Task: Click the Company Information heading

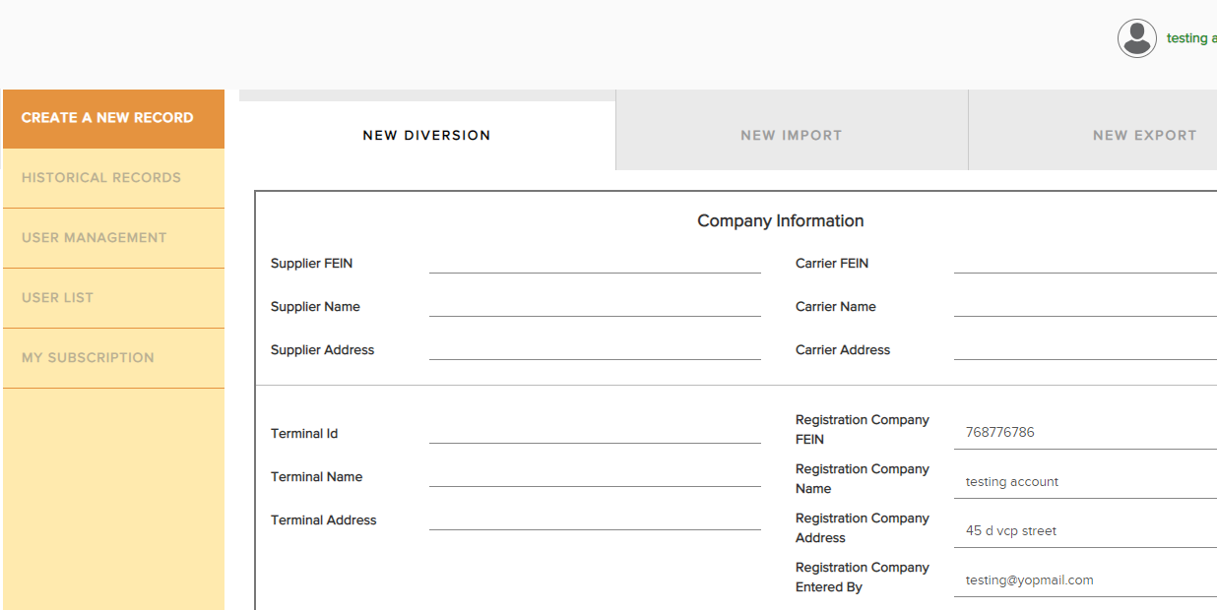Action: pyautogui.click(x=780, y=221)
